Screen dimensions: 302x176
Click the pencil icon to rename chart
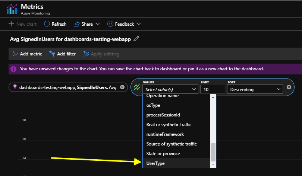[x=136, y=39]
